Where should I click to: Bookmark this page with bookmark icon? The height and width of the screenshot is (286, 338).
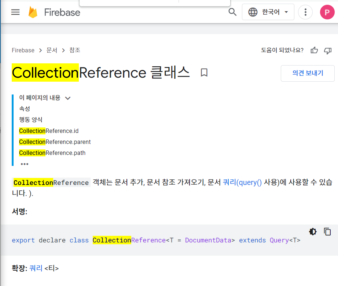coord(204,73)
